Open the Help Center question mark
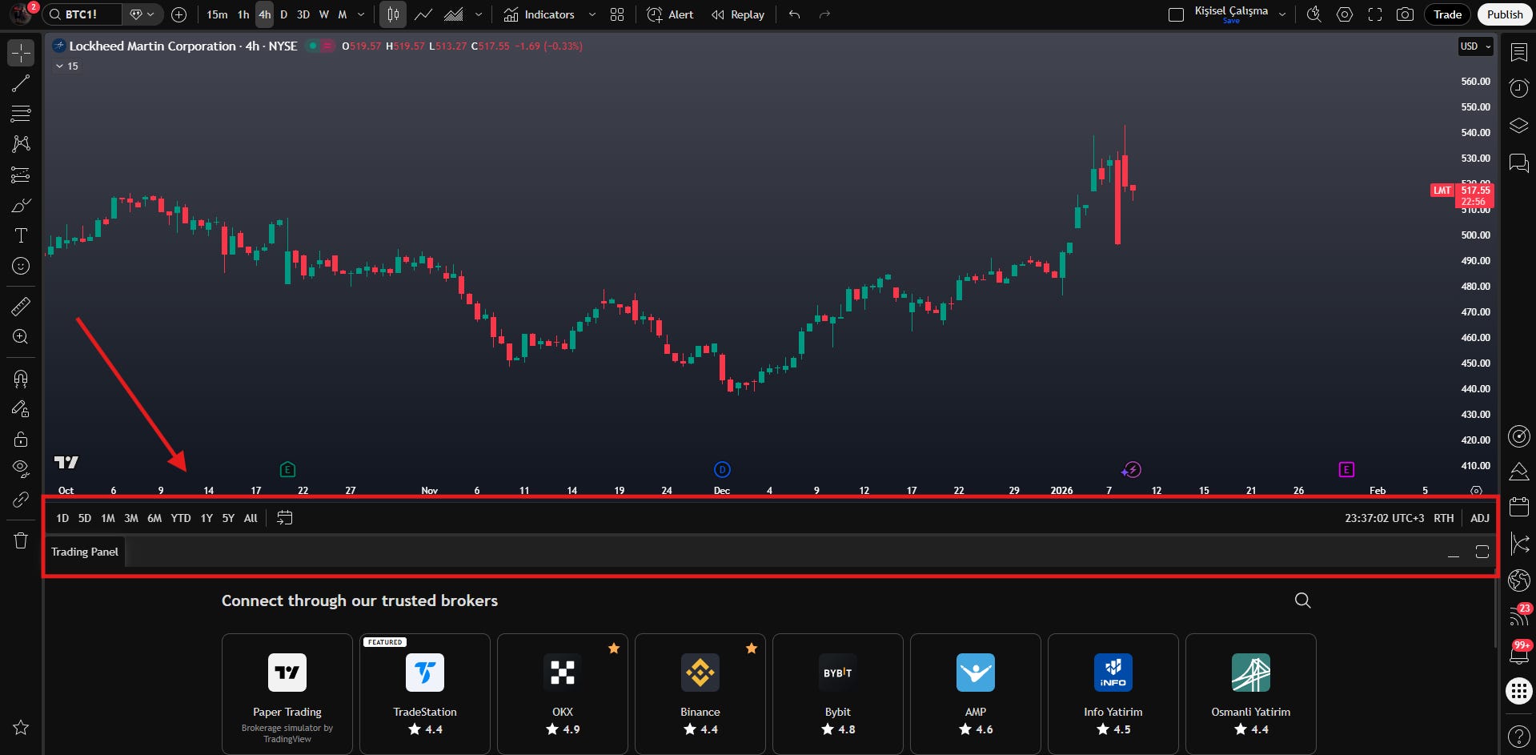The height and width of the screenshot is (755, 1536). pos(1518,736)
